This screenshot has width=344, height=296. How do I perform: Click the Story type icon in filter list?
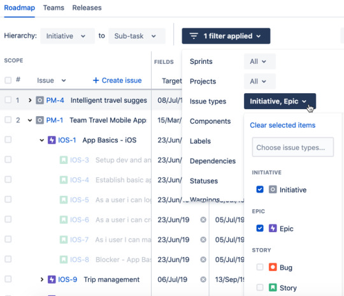pos(273,288)
